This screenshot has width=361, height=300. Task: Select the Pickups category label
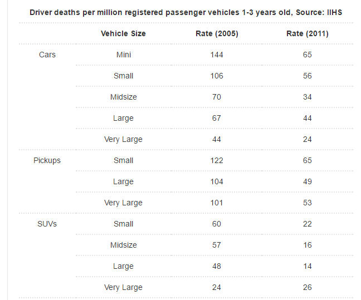pyautogui.click(x=47, y=160)
